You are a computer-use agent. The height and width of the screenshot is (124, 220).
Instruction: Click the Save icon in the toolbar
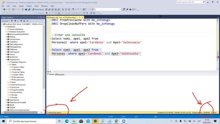26,9
